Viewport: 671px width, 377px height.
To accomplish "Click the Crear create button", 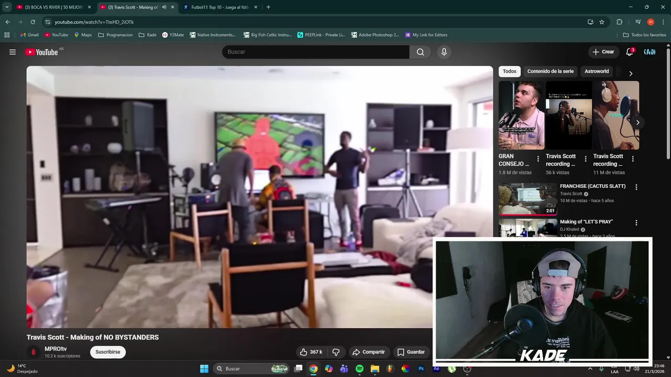I will 603,52.
